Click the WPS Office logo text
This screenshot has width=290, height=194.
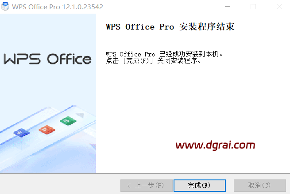click(47, 59)
